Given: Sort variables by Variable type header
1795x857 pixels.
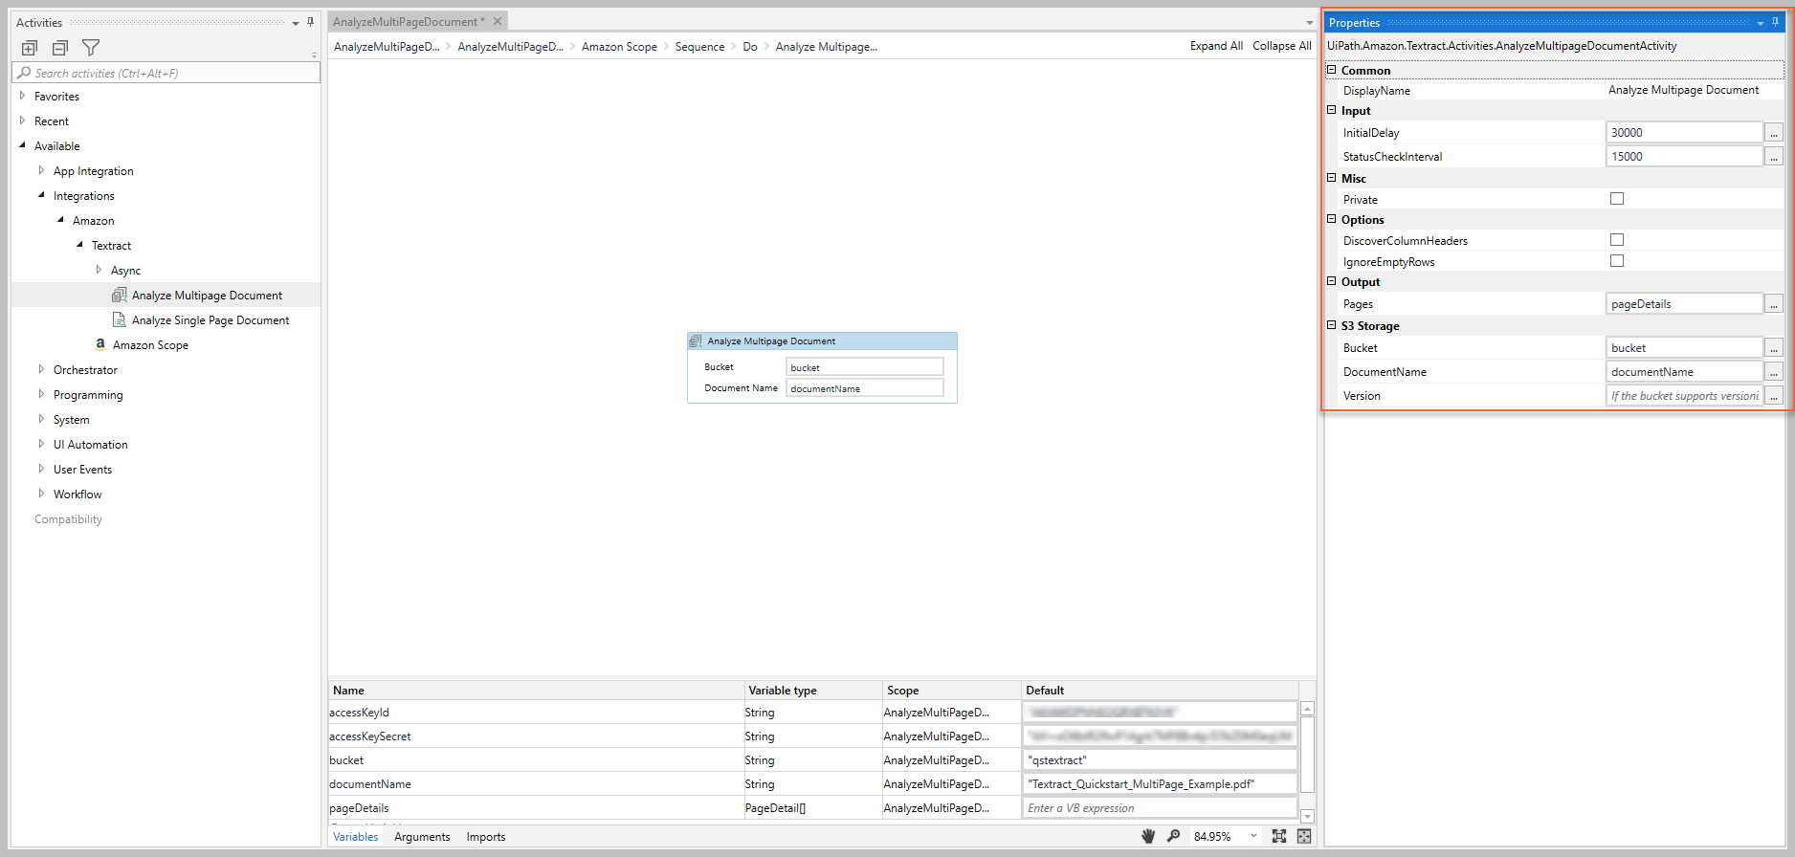Looking at the screenshot, I should [813, 690].
